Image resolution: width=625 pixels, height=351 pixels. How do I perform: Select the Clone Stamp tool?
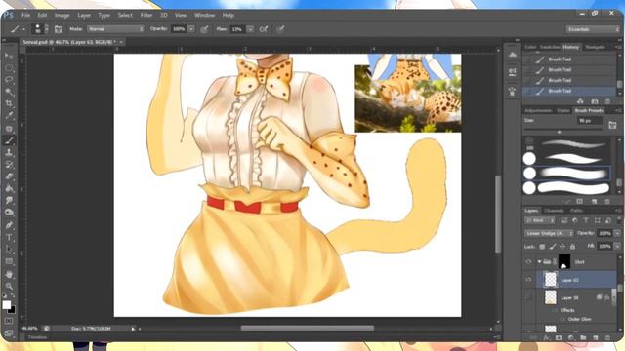(x=9, y=152)
